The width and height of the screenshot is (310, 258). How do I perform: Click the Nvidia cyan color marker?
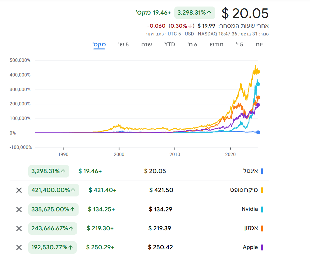tap(262, 209)
